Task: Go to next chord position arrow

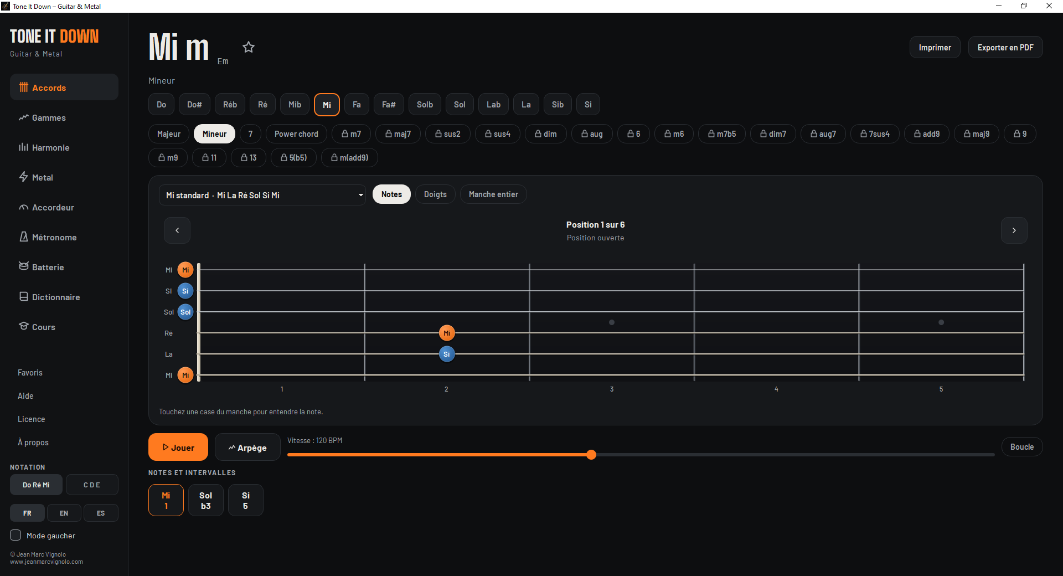Action: click(1014, 230)
